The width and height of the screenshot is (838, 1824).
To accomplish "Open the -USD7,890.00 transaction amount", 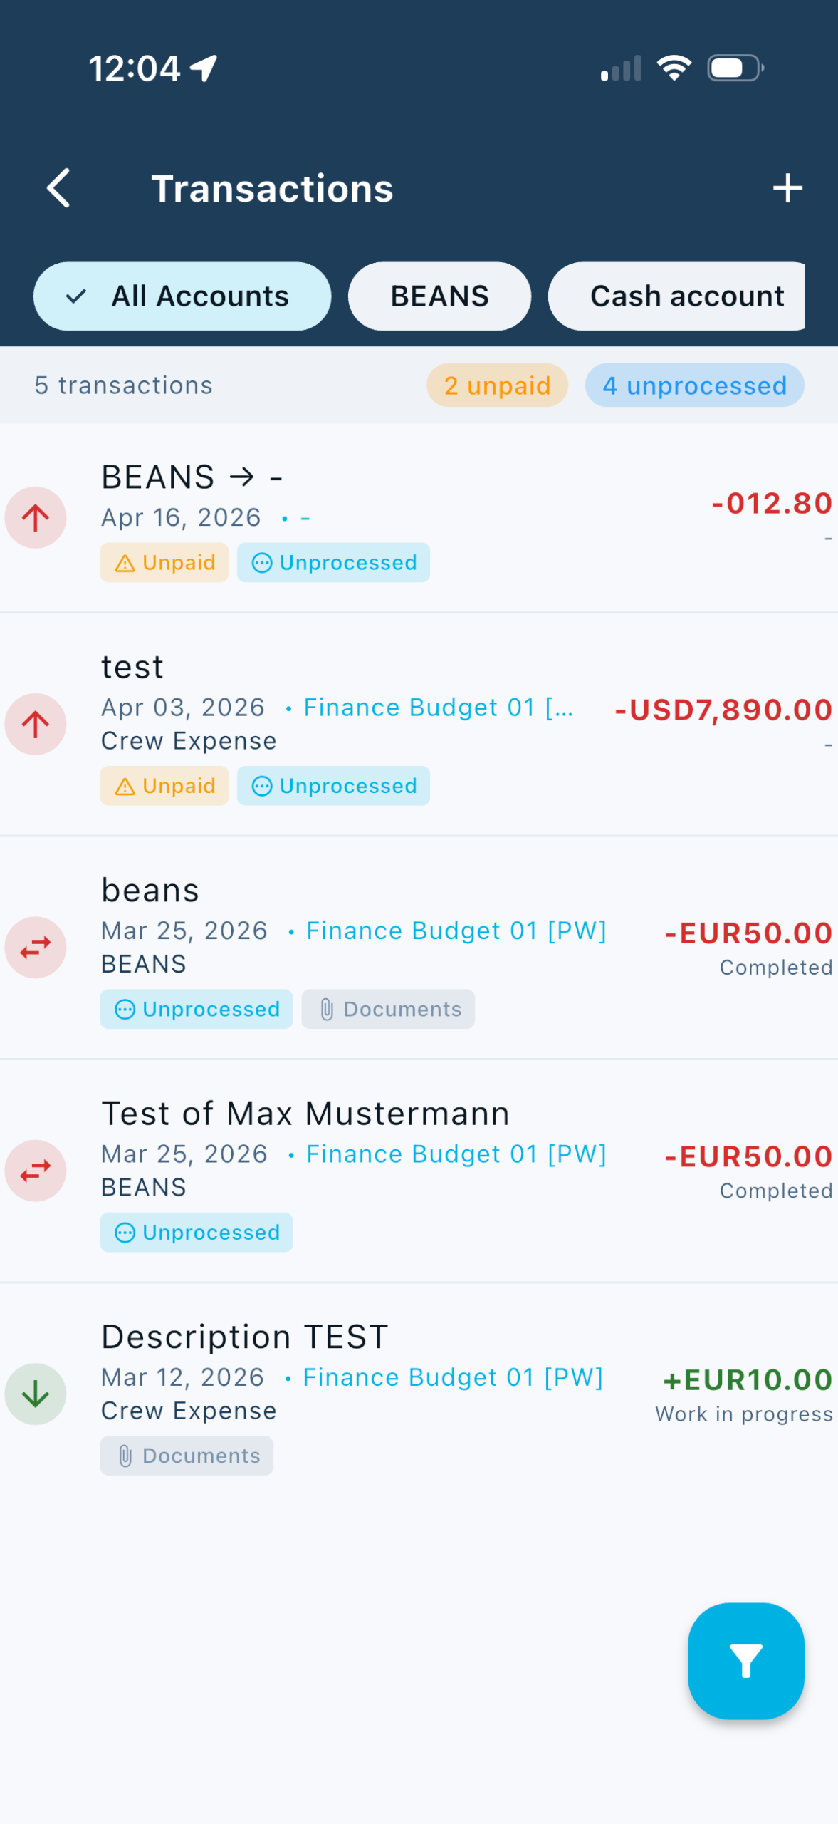I will pyautogui.click(x=723, y=710).
